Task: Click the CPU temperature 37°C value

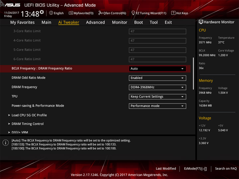Action: point(221,42)
